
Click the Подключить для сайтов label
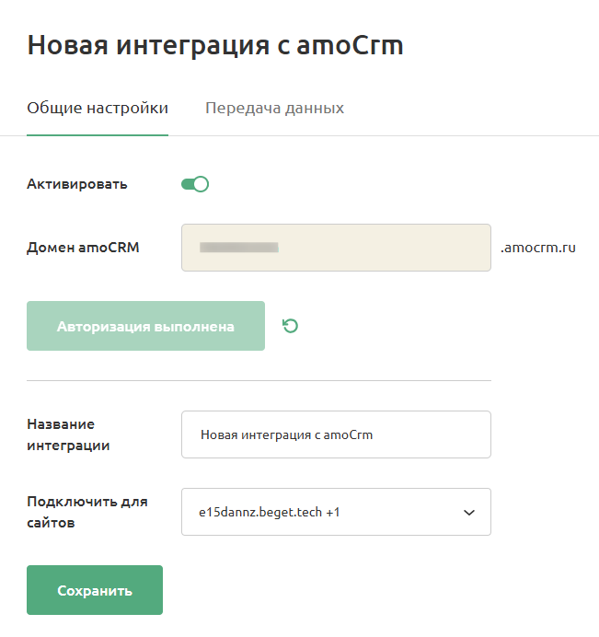(x=86, y=512)
